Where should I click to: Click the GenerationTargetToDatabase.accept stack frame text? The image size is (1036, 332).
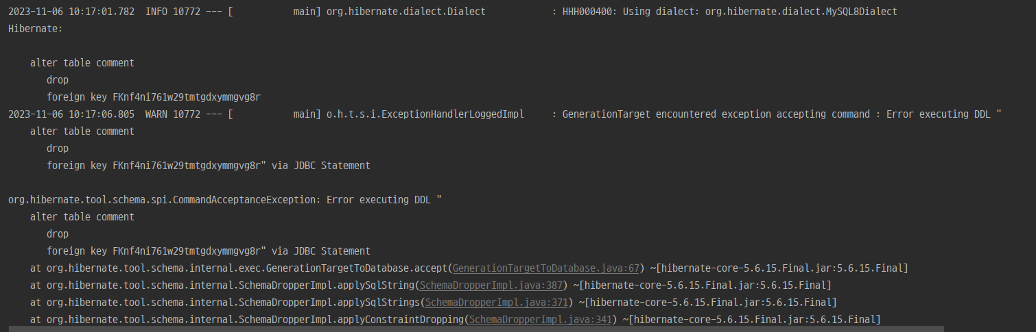coord(246,268)
